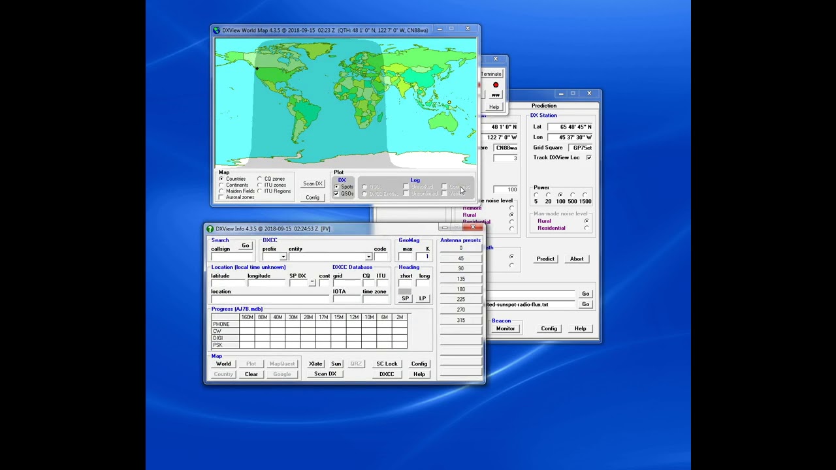Click the location input field
This screenshot has height=470, width=836.
(x=270, y=299)
